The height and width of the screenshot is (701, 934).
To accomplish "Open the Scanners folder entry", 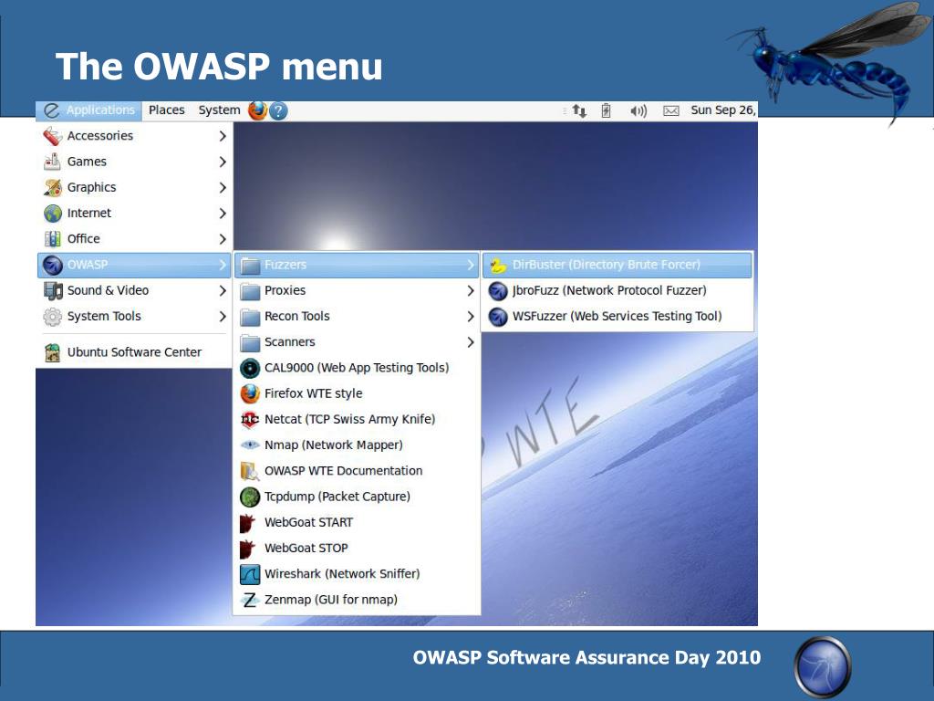I will 357,342.
